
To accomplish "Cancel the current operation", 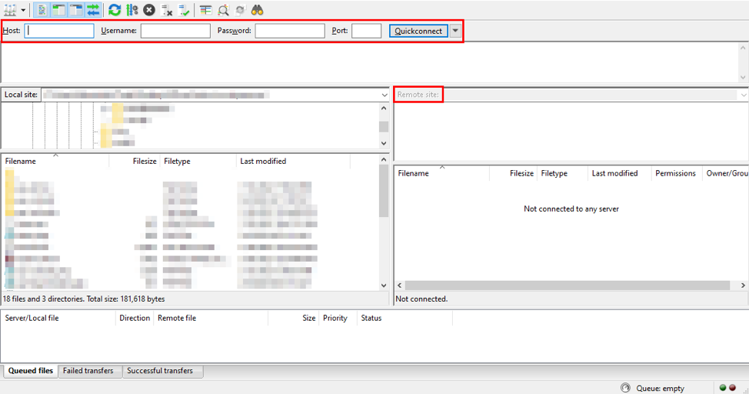I will 149,10.
